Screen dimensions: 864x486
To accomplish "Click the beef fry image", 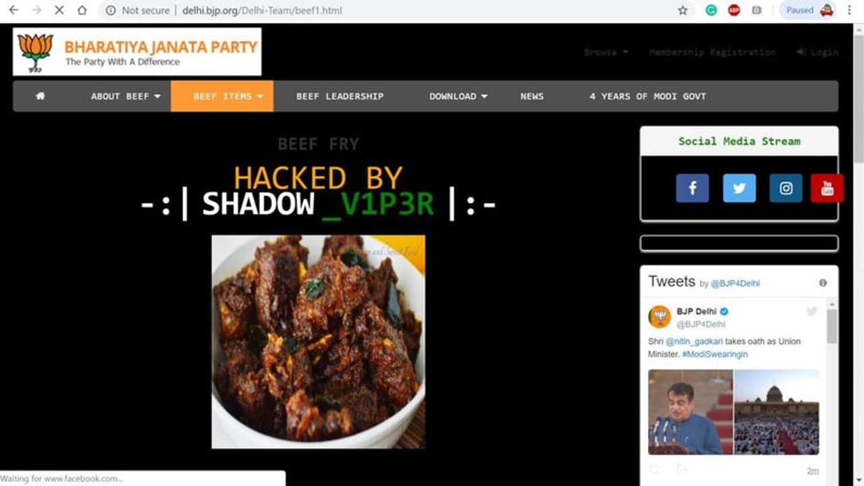I will click(x=319, y=342).
